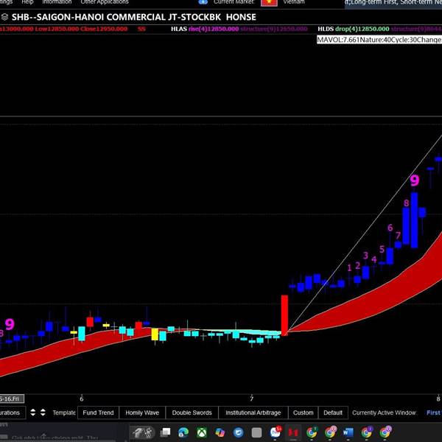Open the Other Applications menu
Viewport: 442px width, 442px height.
(105, 2)
